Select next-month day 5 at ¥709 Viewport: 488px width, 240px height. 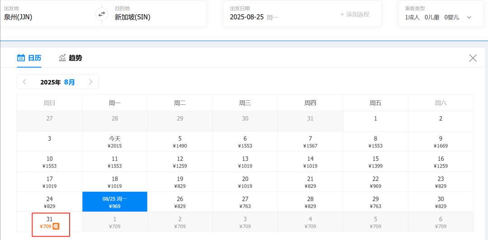click(375, 222)
